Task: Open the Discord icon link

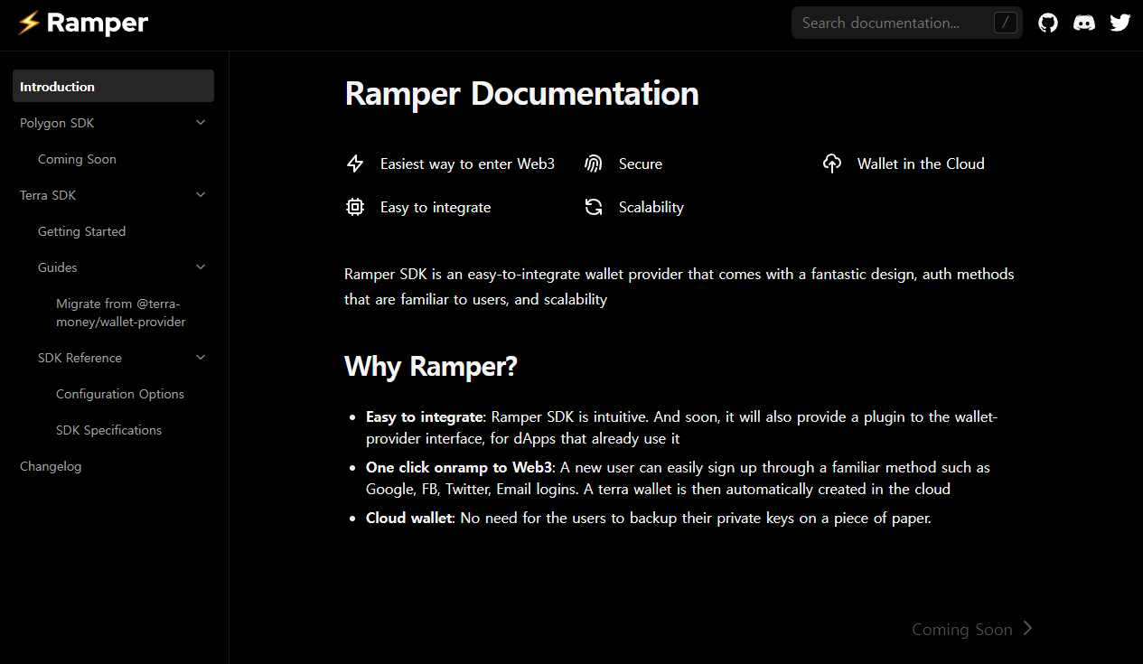Action: point(1084,23)
